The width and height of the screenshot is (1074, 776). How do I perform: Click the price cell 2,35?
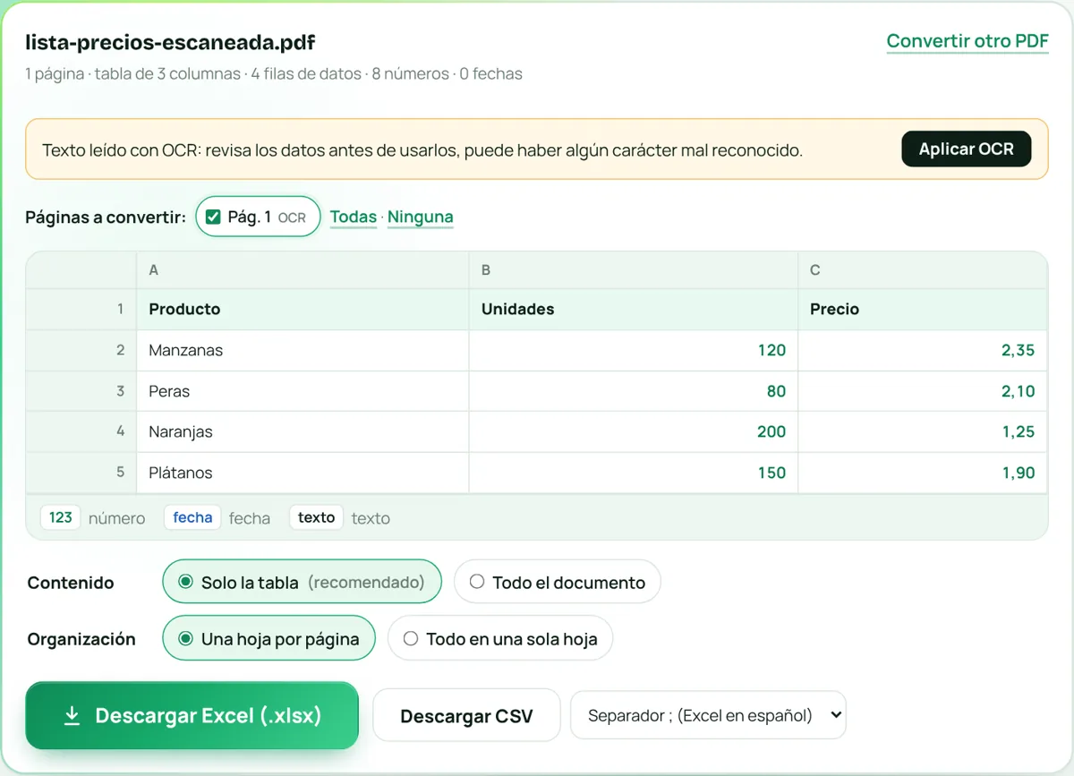pos(923,351)
